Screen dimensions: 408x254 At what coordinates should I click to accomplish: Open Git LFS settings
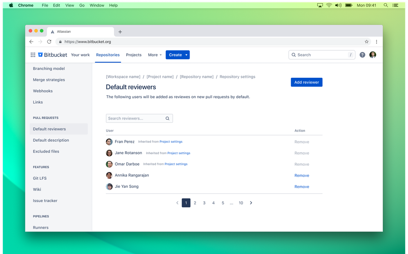40,178
